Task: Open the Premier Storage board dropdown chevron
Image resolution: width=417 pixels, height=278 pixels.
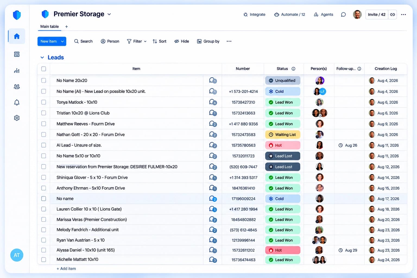Action: click(109, 14)
